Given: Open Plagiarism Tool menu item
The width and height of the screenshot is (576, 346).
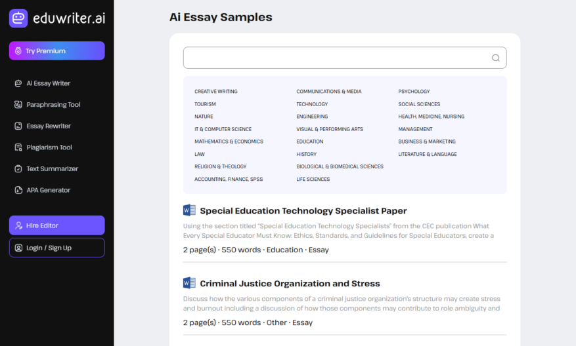Looking at the screenshot, I should [49, 147].
